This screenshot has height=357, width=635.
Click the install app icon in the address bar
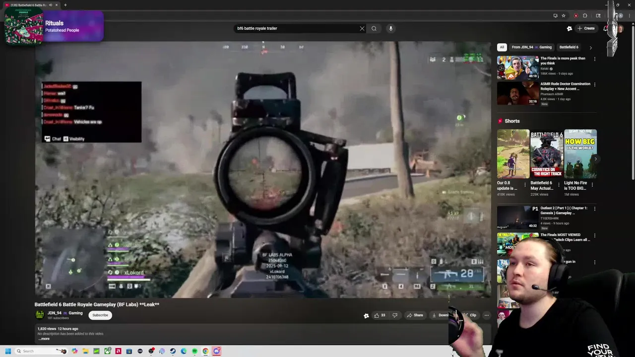click(x=556, y=15)
